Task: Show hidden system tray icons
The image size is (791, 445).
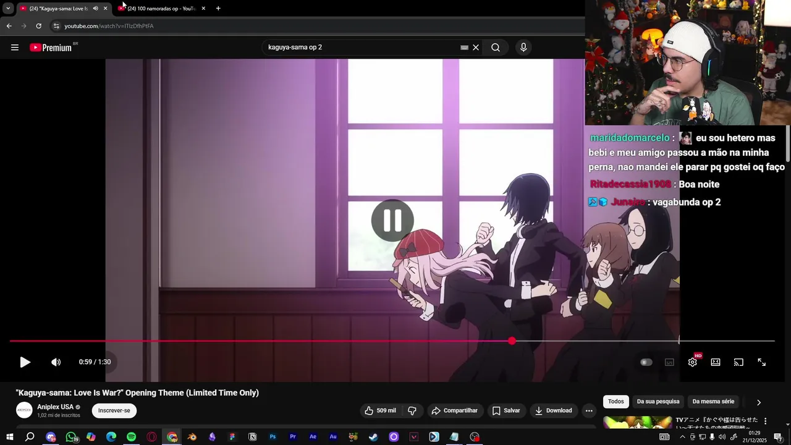Action: 682,437
